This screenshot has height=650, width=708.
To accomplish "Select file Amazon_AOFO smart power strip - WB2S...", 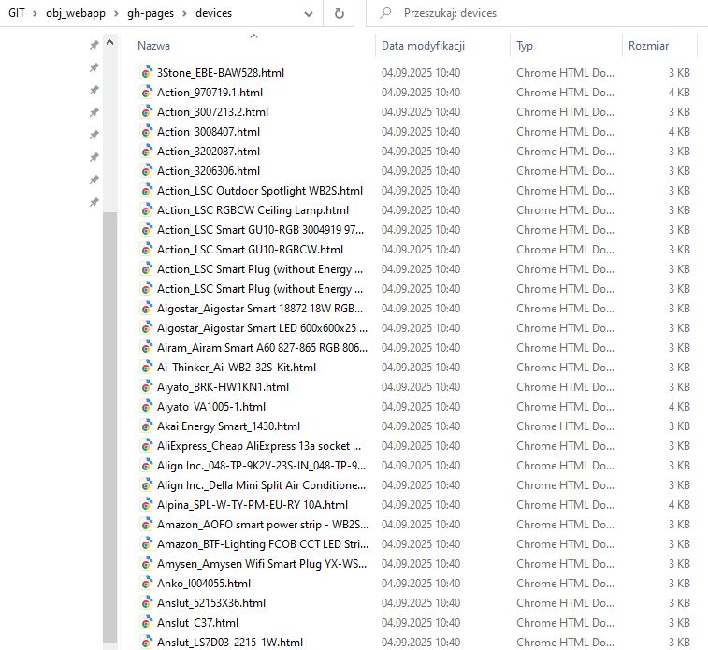I will tap(262, 525).
